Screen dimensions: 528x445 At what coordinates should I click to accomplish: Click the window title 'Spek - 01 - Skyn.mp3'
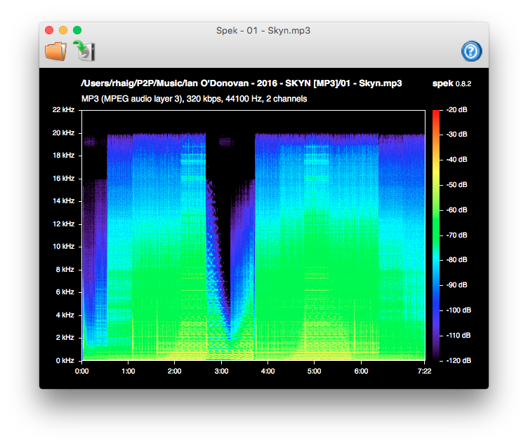(263, 31)
